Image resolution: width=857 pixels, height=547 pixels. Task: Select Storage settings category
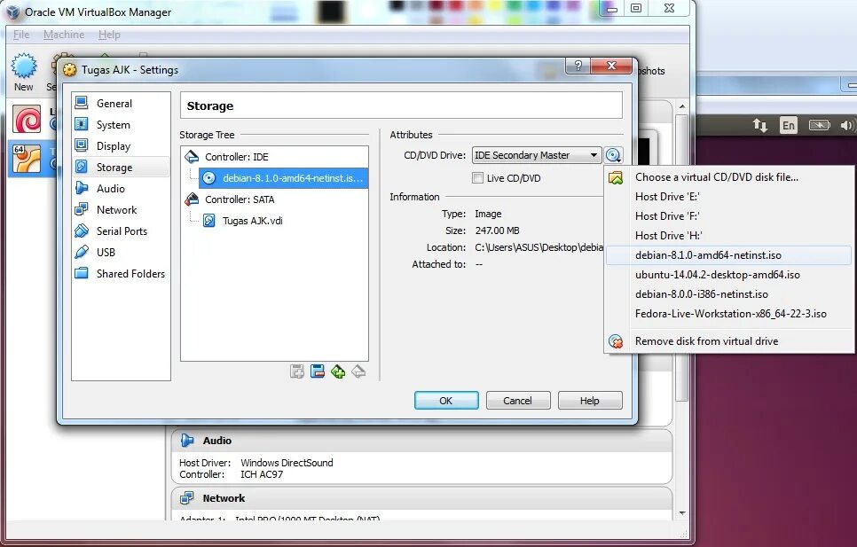(x=121, y=167)
